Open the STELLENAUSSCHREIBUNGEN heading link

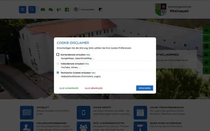click(51, 123)
